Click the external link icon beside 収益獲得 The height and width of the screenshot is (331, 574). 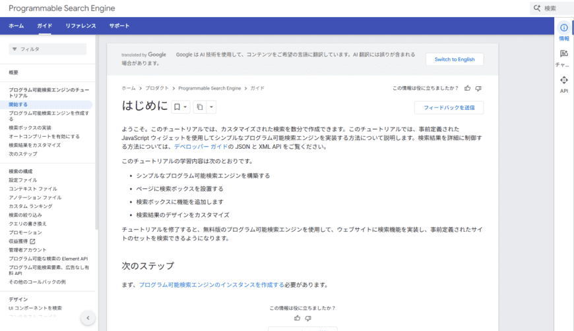[32, 242]
